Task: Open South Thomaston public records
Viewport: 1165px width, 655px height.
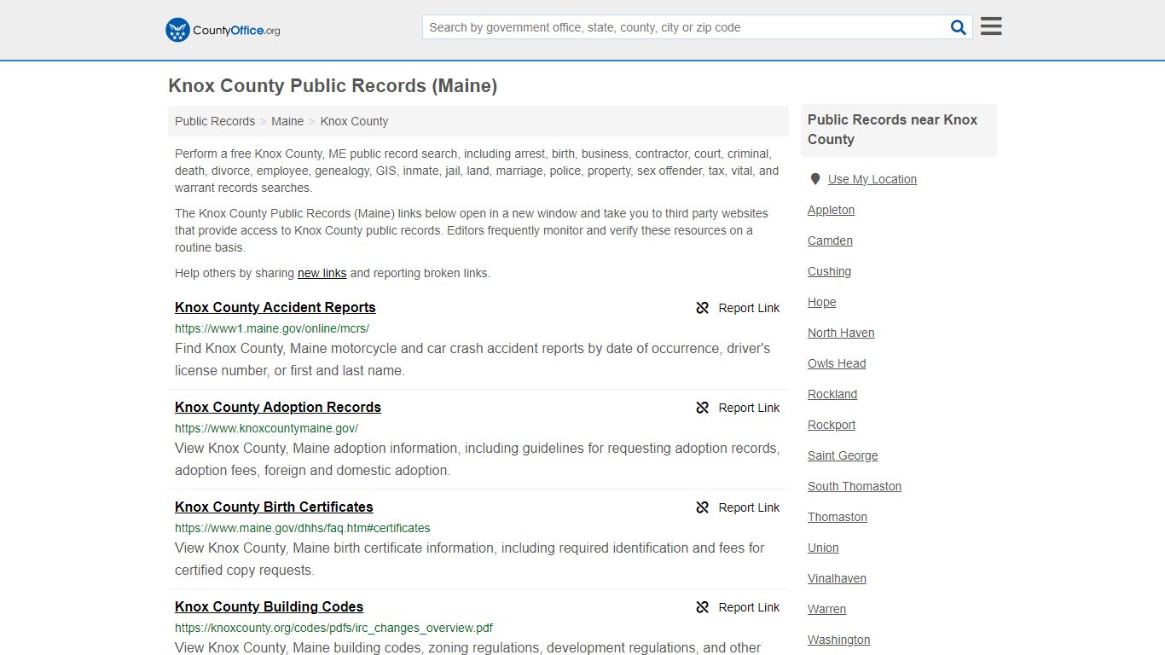Action: pos(855,486)
